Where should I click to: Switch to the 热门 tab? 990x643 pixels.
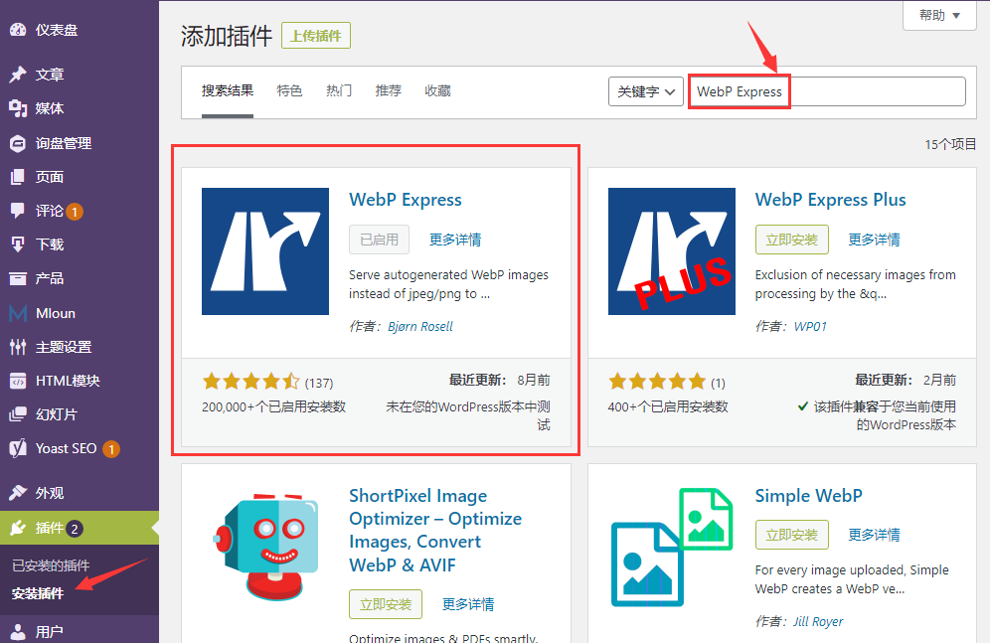pos(339,90)
